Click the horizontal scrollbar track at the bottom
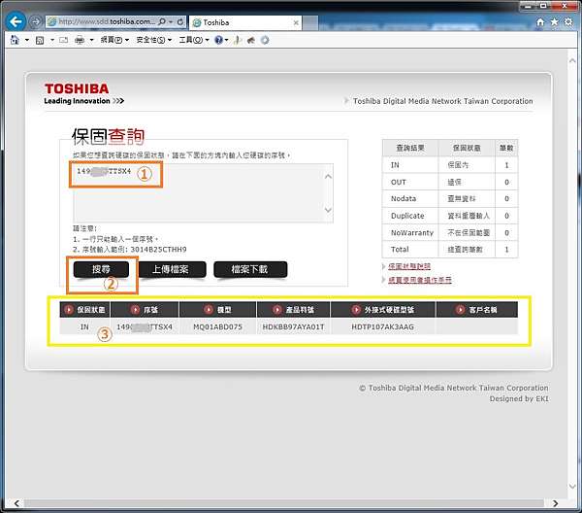The width and height of the screenshot is (582, 513). pos(284,503)
